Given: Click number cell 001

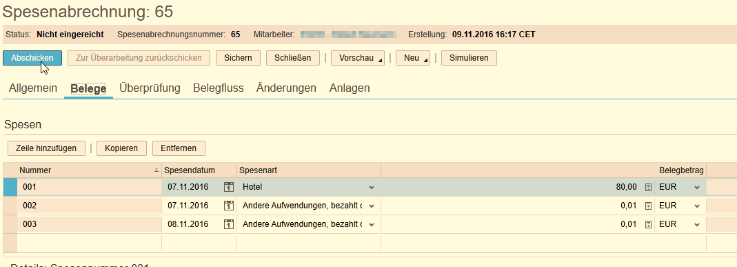Looking at the screenshot, I should click(90, 187).
